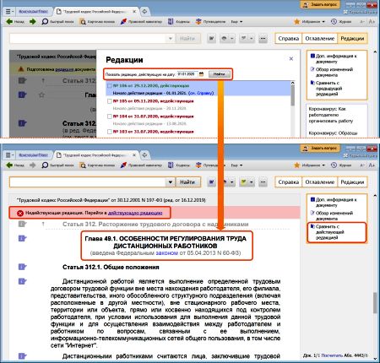Click the three-dots button in bottom window toolbar
Image resolution: width=380 pixels, height=363 pixels.
point(263,182)
